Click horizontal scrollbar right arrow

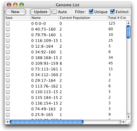124,122
